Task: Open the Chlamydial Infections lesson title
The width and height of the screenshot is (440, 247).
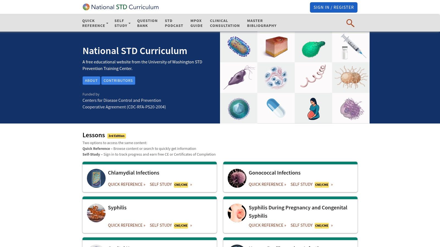Action: pyautogui.click(x=134, y=173)
